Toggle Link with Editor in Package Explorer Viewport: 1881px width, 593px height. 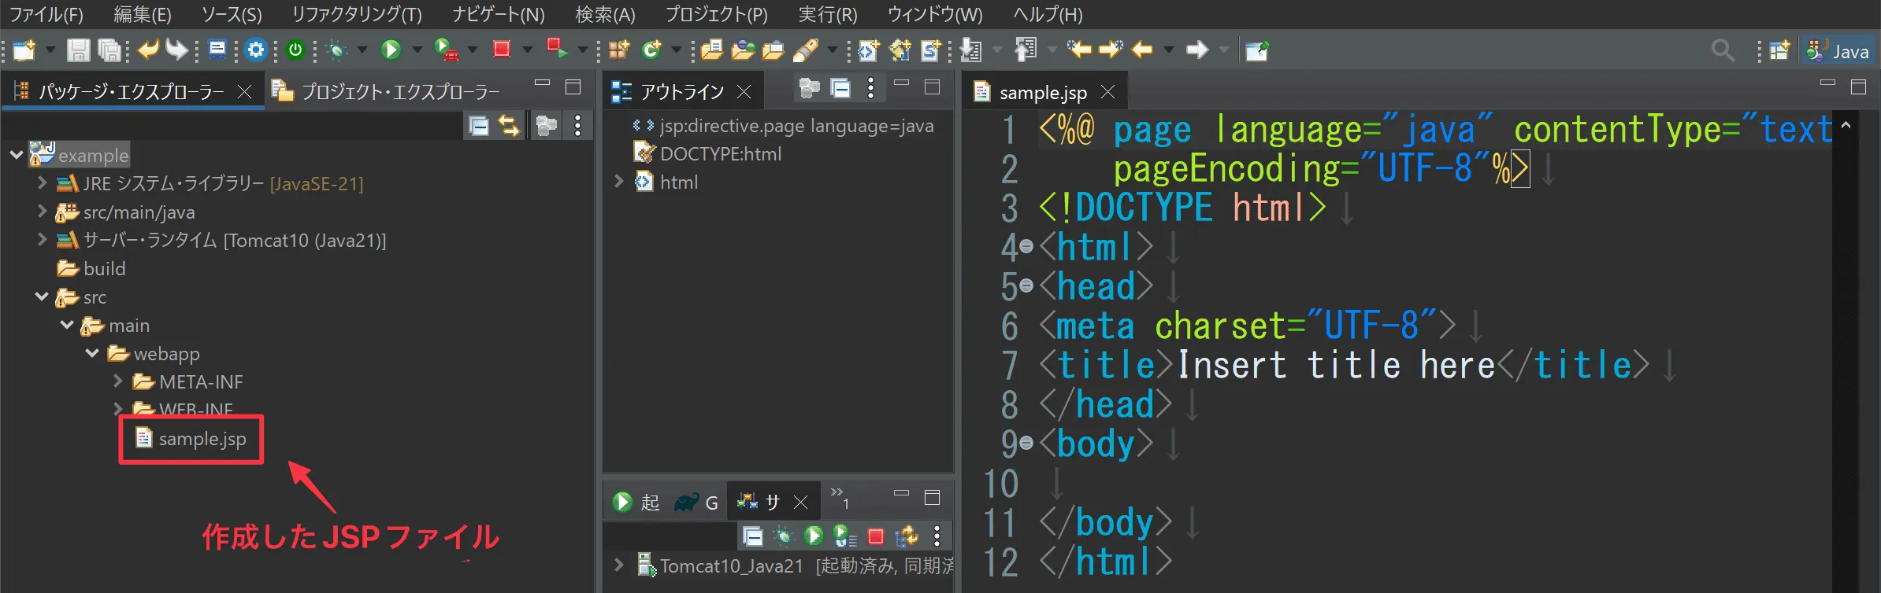pos(510,126)
